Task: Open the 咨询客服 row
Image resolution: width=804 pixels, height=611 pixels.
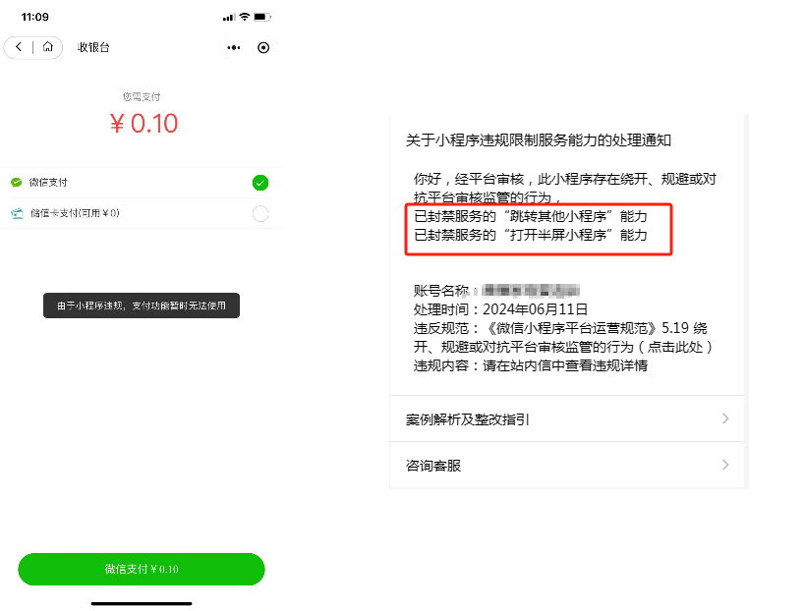Action: point(566,465)
